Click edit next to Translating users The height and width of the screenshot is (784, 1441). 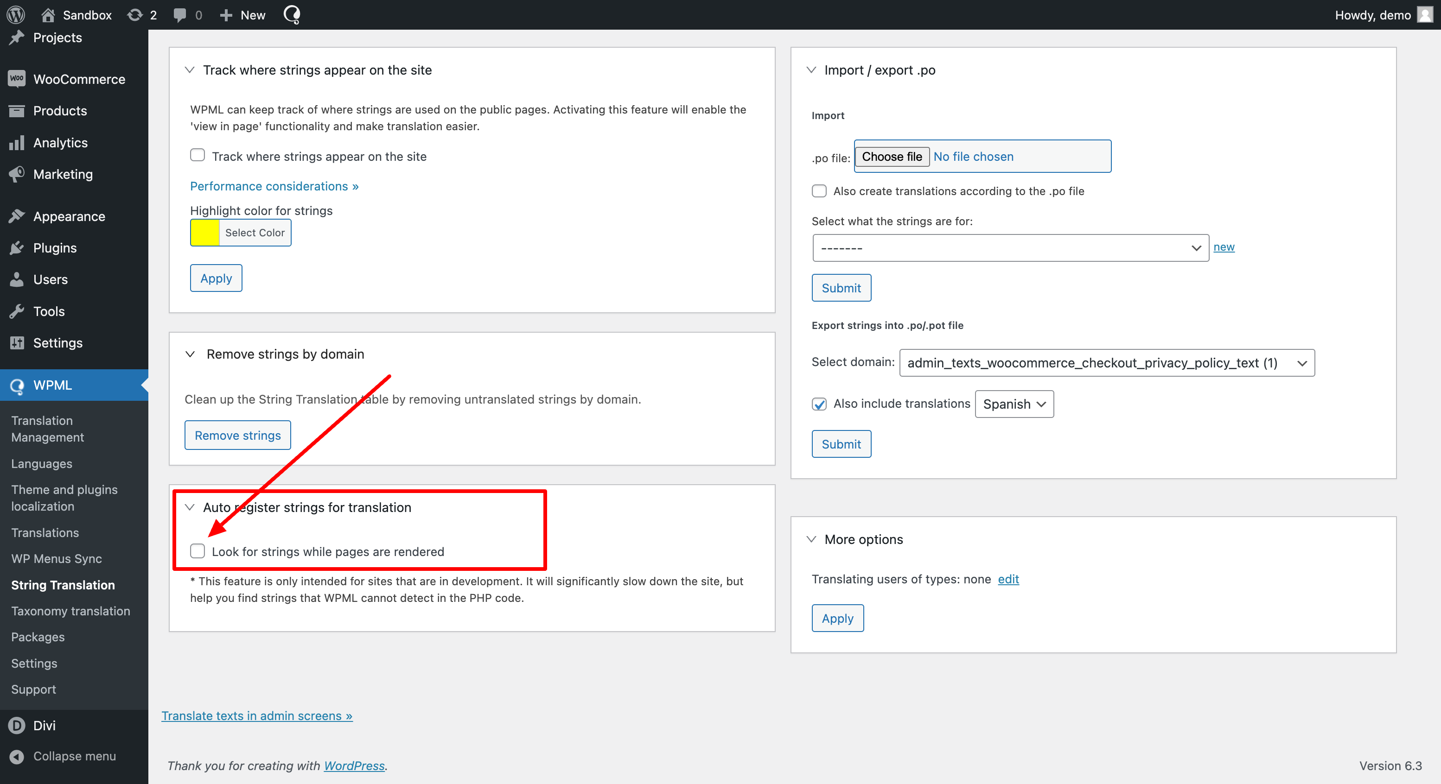[x=1008, y=579]
